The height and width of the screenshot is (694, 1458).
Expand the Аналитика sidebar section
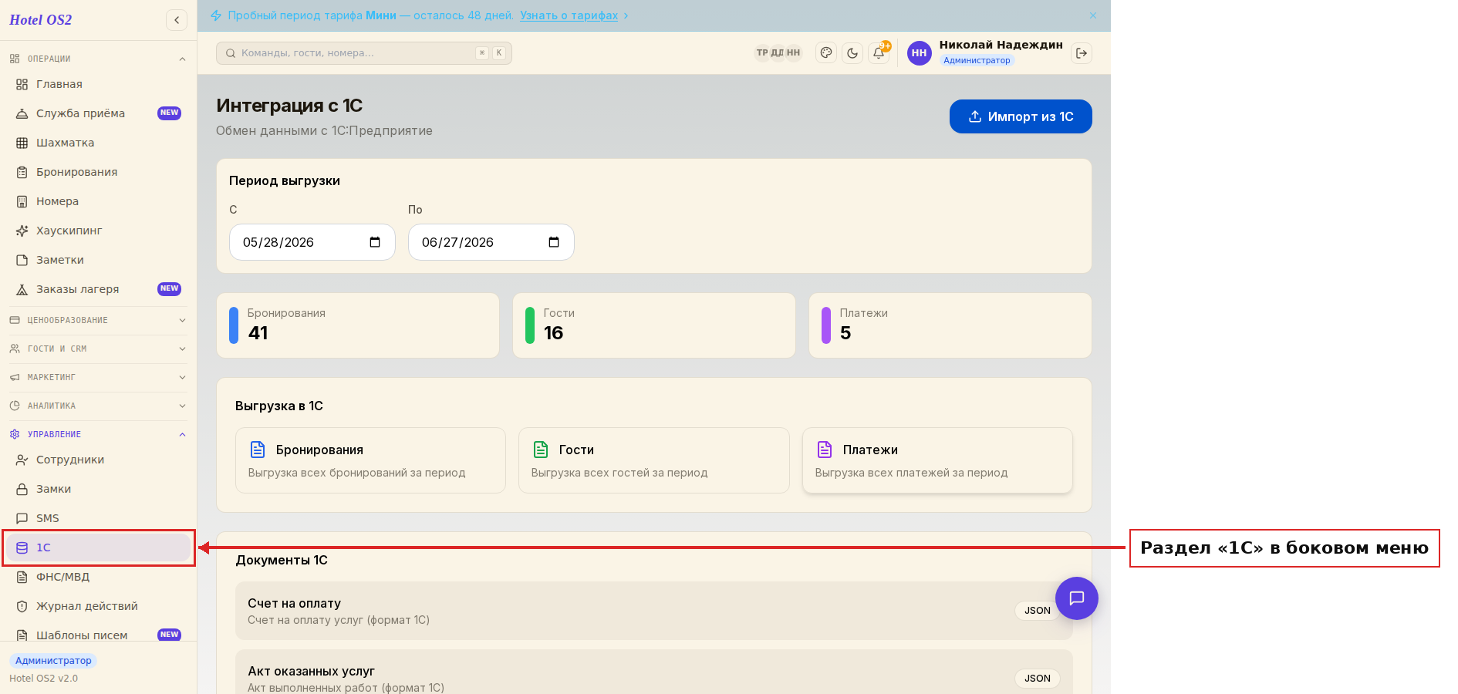tap(99, 406)
